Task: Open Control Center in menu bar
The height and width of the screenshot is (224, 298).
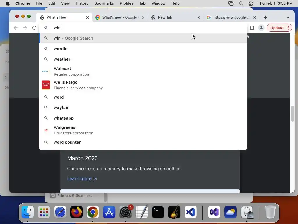Action: 251,3
